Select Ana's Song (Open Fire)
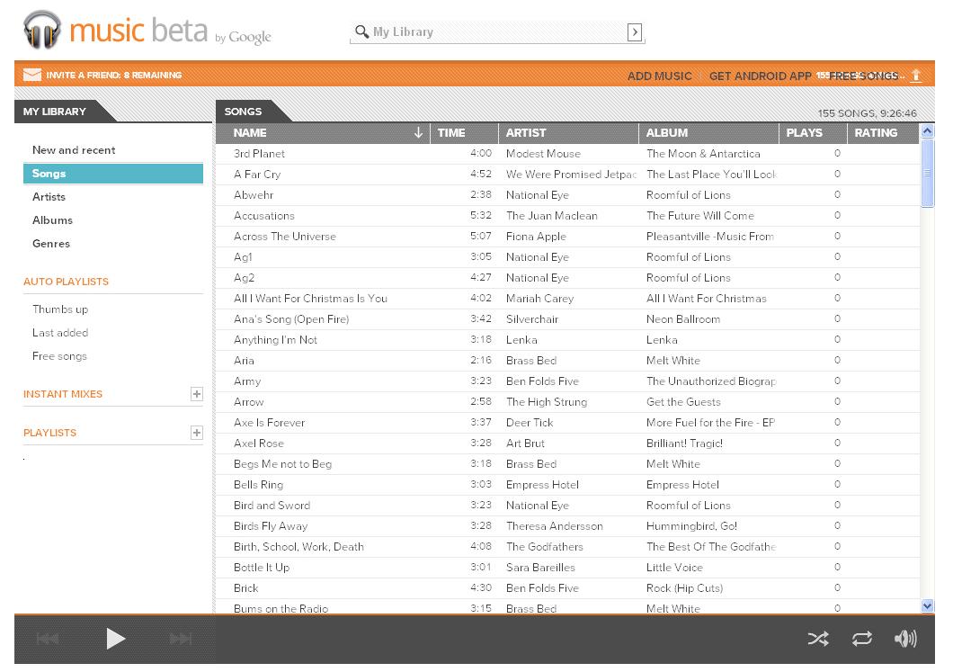This screenshot has height=672, width=953. (x=291, y=319)
